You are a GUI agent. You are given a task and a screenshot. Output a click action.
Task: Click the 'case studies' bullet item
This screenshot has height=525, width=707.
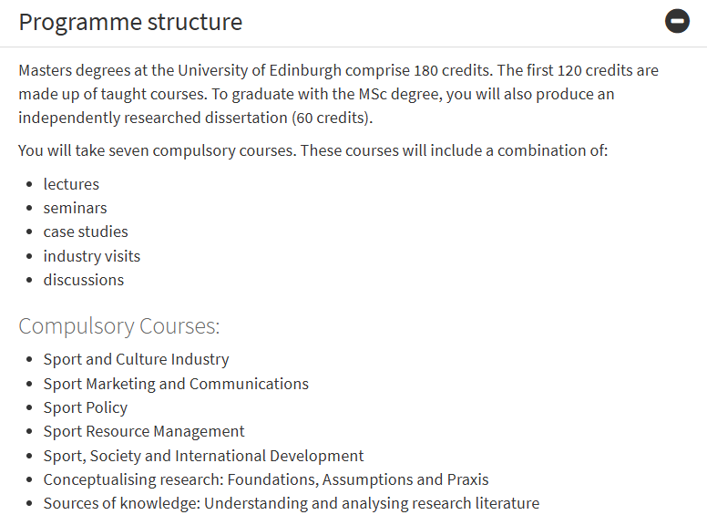click(86, 232)
